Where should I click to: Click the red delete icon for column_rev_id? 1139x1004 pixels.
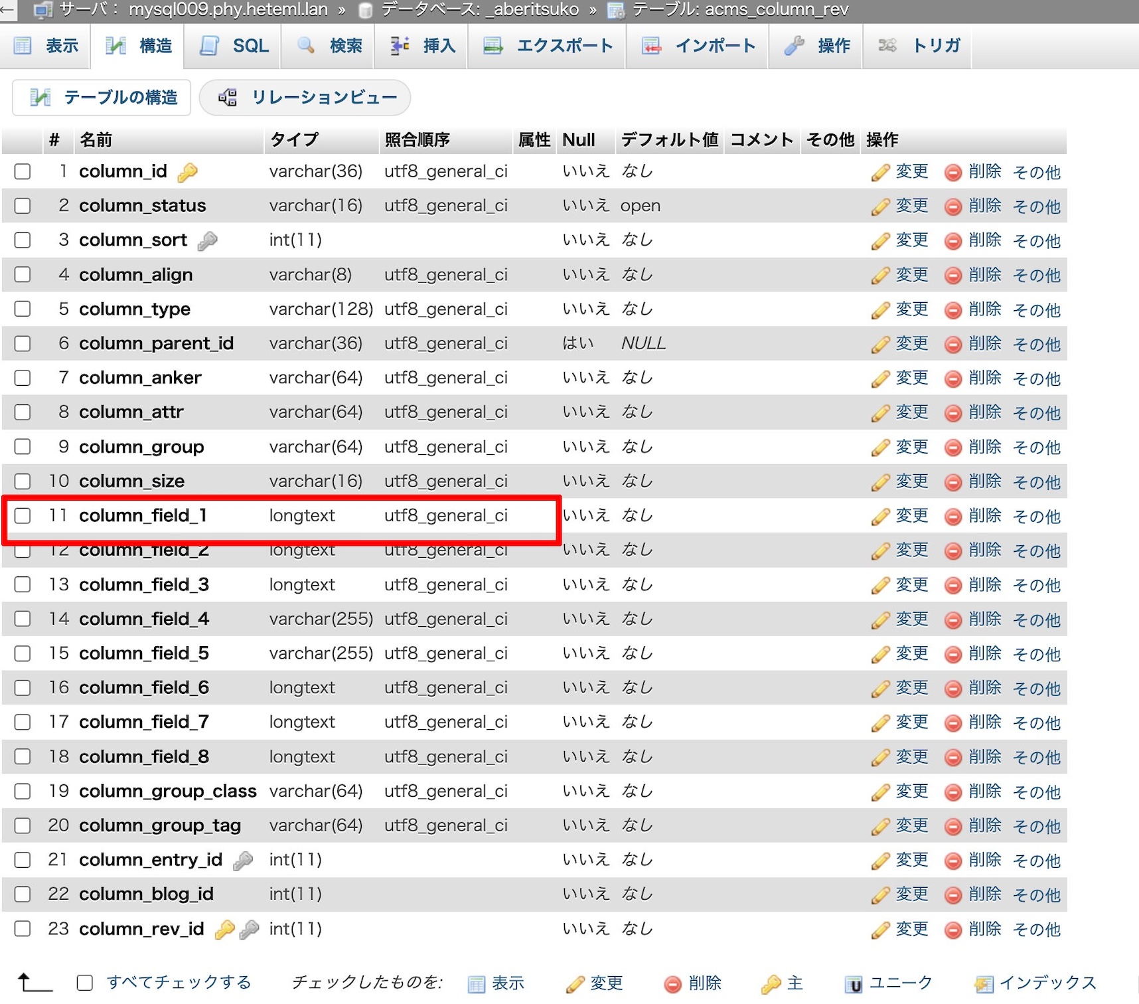point(953,930)
